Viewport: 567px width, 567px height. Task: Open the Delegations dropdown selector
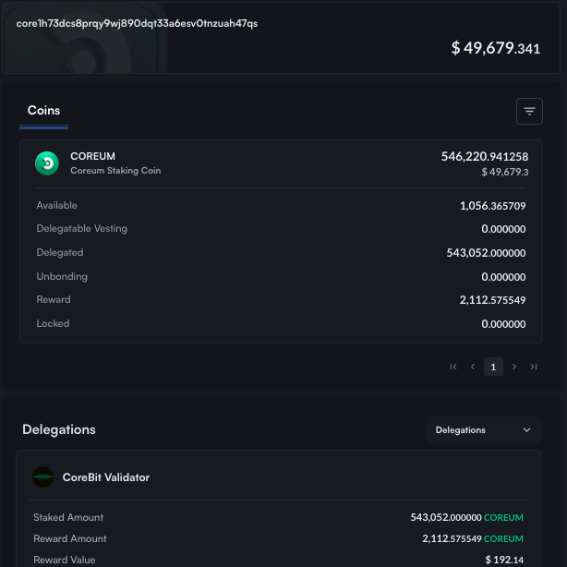pos(483,430)
